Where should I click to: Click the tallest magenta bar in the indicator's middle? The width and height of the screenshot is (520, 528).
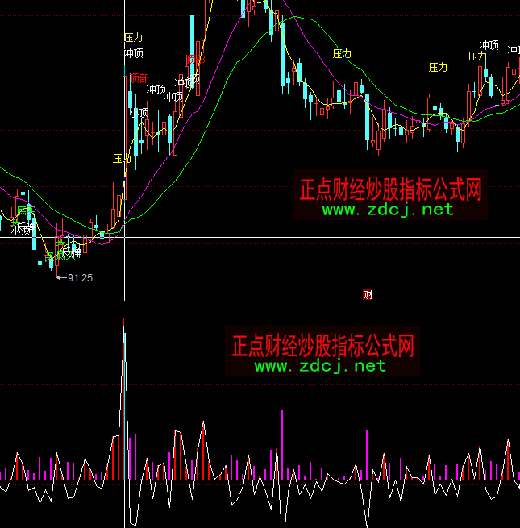coord(282,443)
